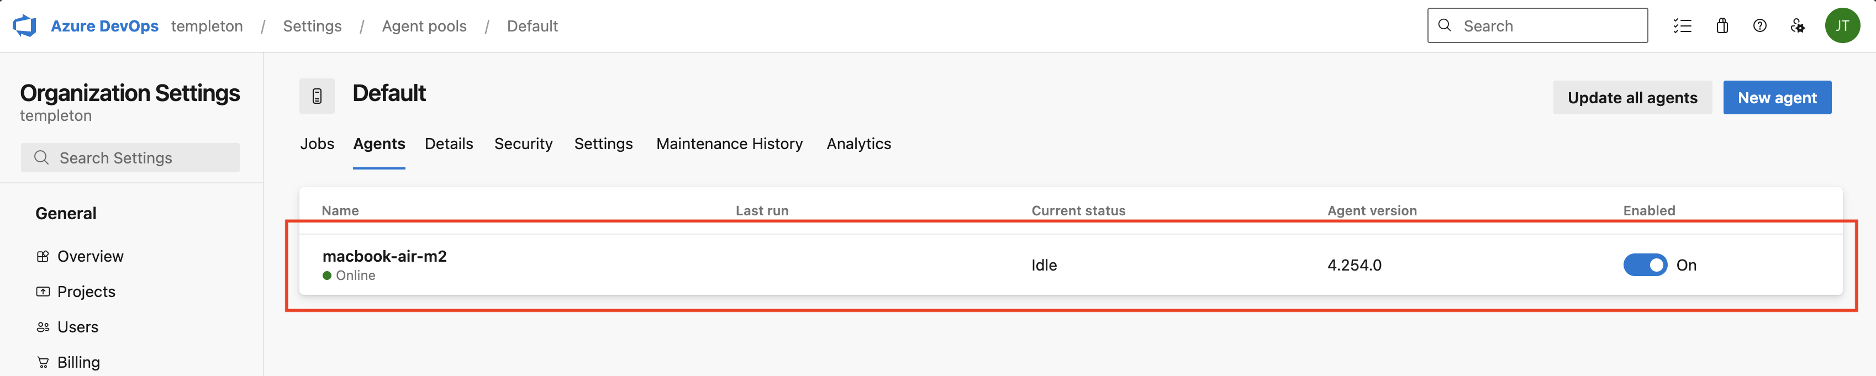1876x376 pixels.
Task: Click the Azure DevOps logo icon
Action: [x=25, y=26]
